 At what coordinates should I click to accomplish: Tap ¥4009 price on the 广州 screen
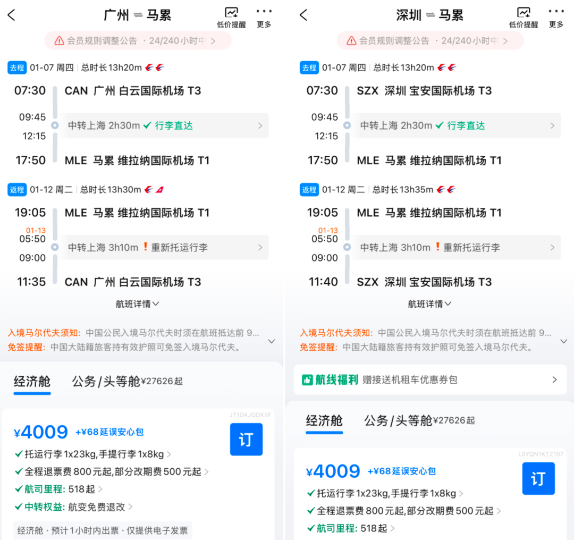[40, 432]
